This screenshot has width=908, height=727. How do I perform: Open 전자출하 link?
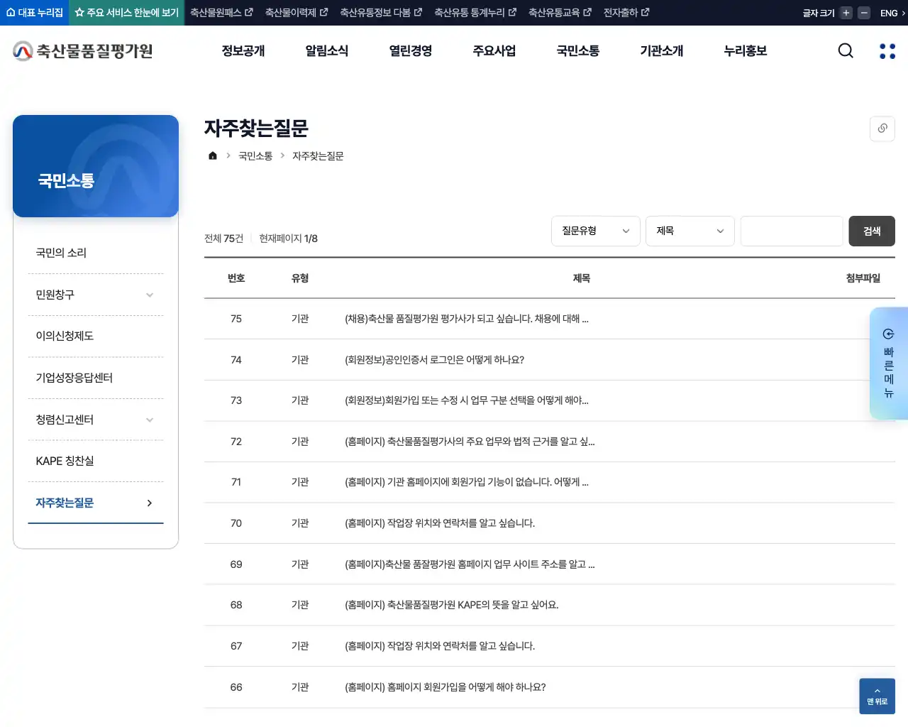626,13
